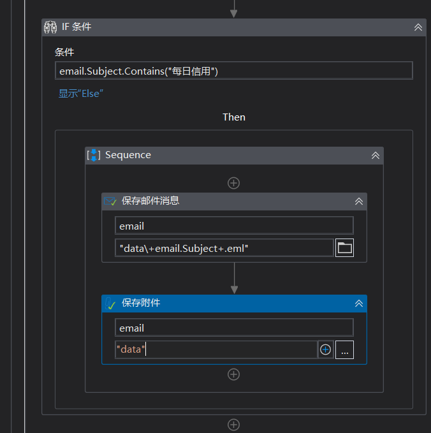Click the IF 条件 activity icon

point(50,27)
